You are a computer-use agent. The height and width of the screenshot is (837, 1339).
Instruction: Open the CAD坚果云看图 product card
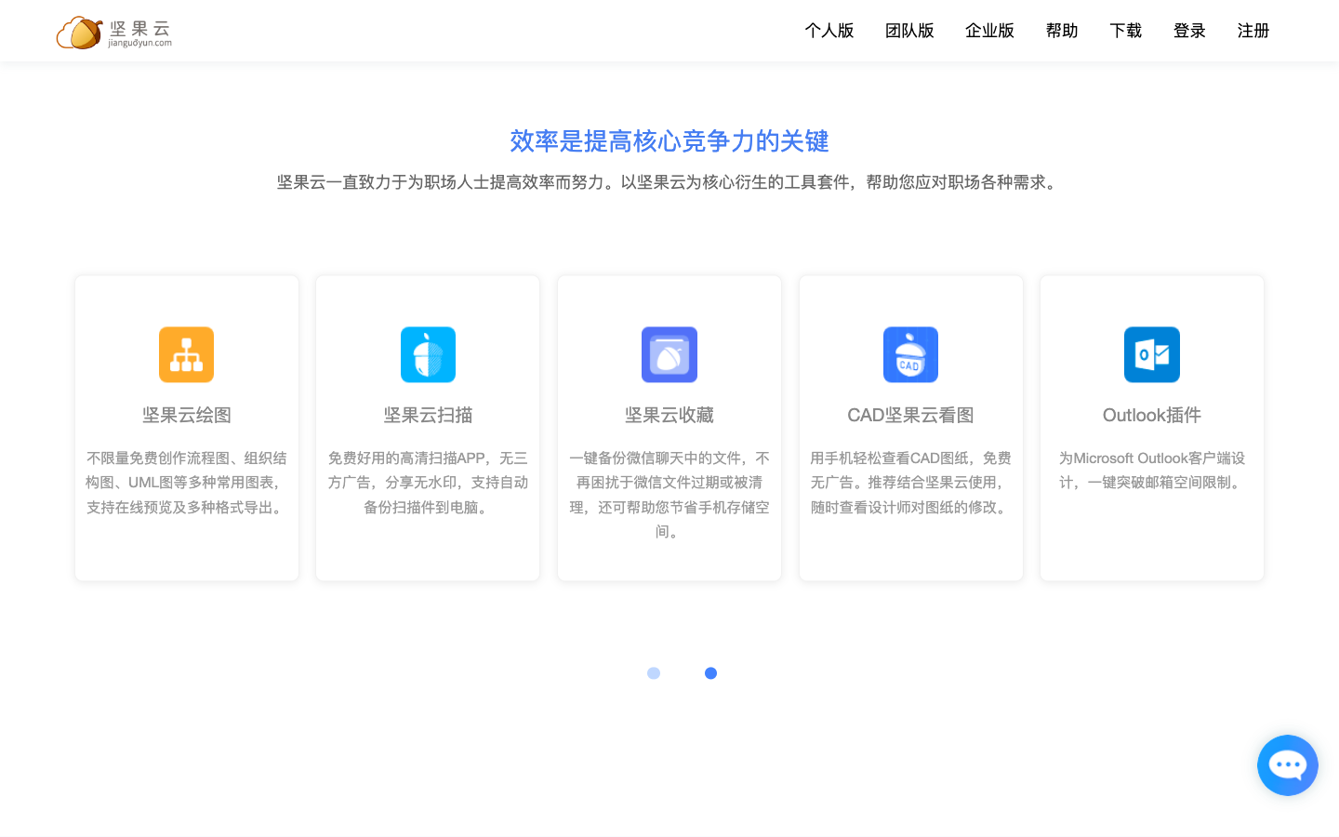pos(910,428)
